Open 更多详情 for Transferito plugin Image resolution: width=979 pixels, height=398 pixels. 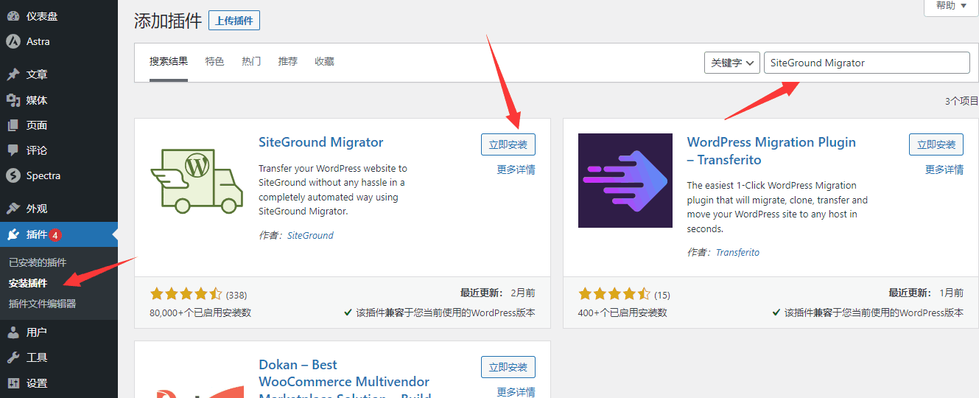(x=944, y=170)
